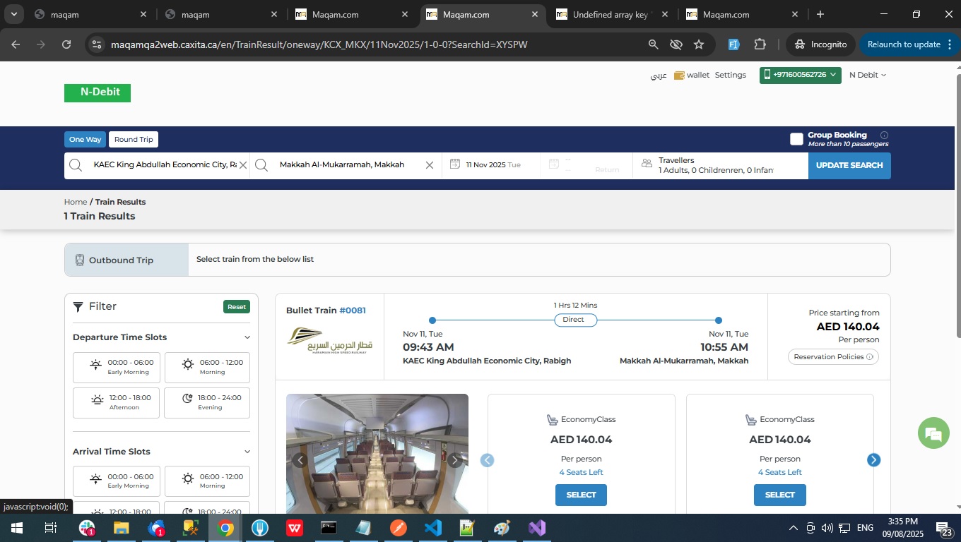The width and height of the screenshot is (961, 542).
Task: Toggle departure Evening 18:00 - 24:00 slot
Action: 207,402
